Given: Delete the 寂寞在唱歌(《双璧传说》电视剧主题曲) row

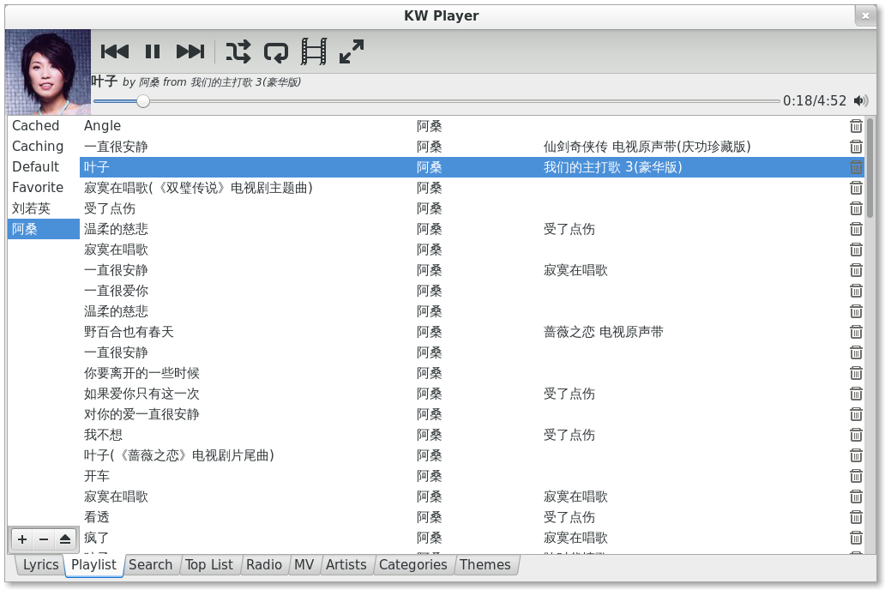Looking at the screenshot, I should (x=856, y=188).
